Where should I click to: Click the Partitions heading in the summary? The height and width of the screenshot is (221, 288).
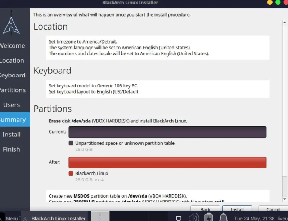[x=53, y=109]
